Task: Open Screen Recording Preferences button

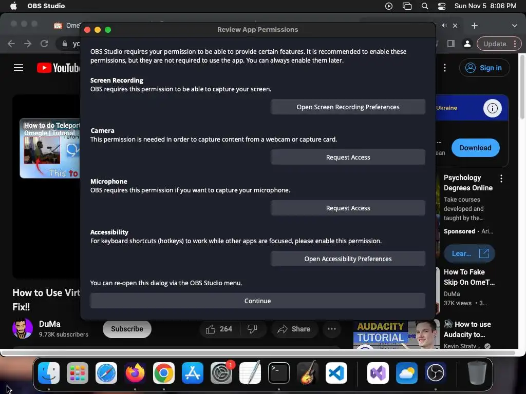Action: pyautogui.click(x=348, y=107)
